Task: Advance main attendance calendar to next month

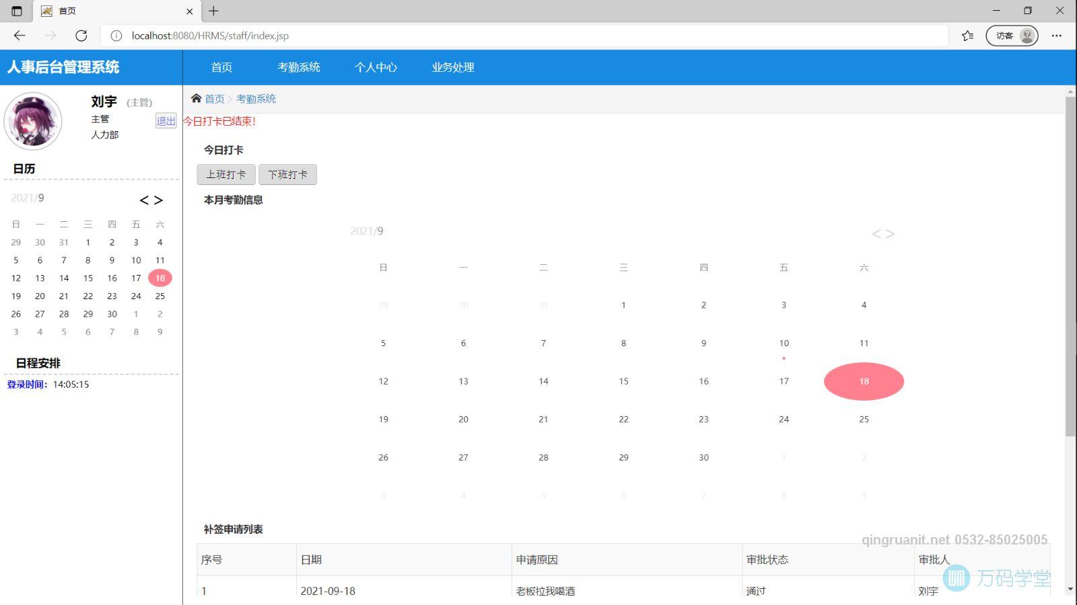Action: (889, 233)
